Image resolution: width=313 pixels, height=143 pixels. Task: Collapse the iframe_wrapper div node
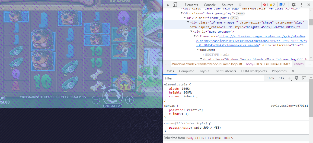[188, 22]
